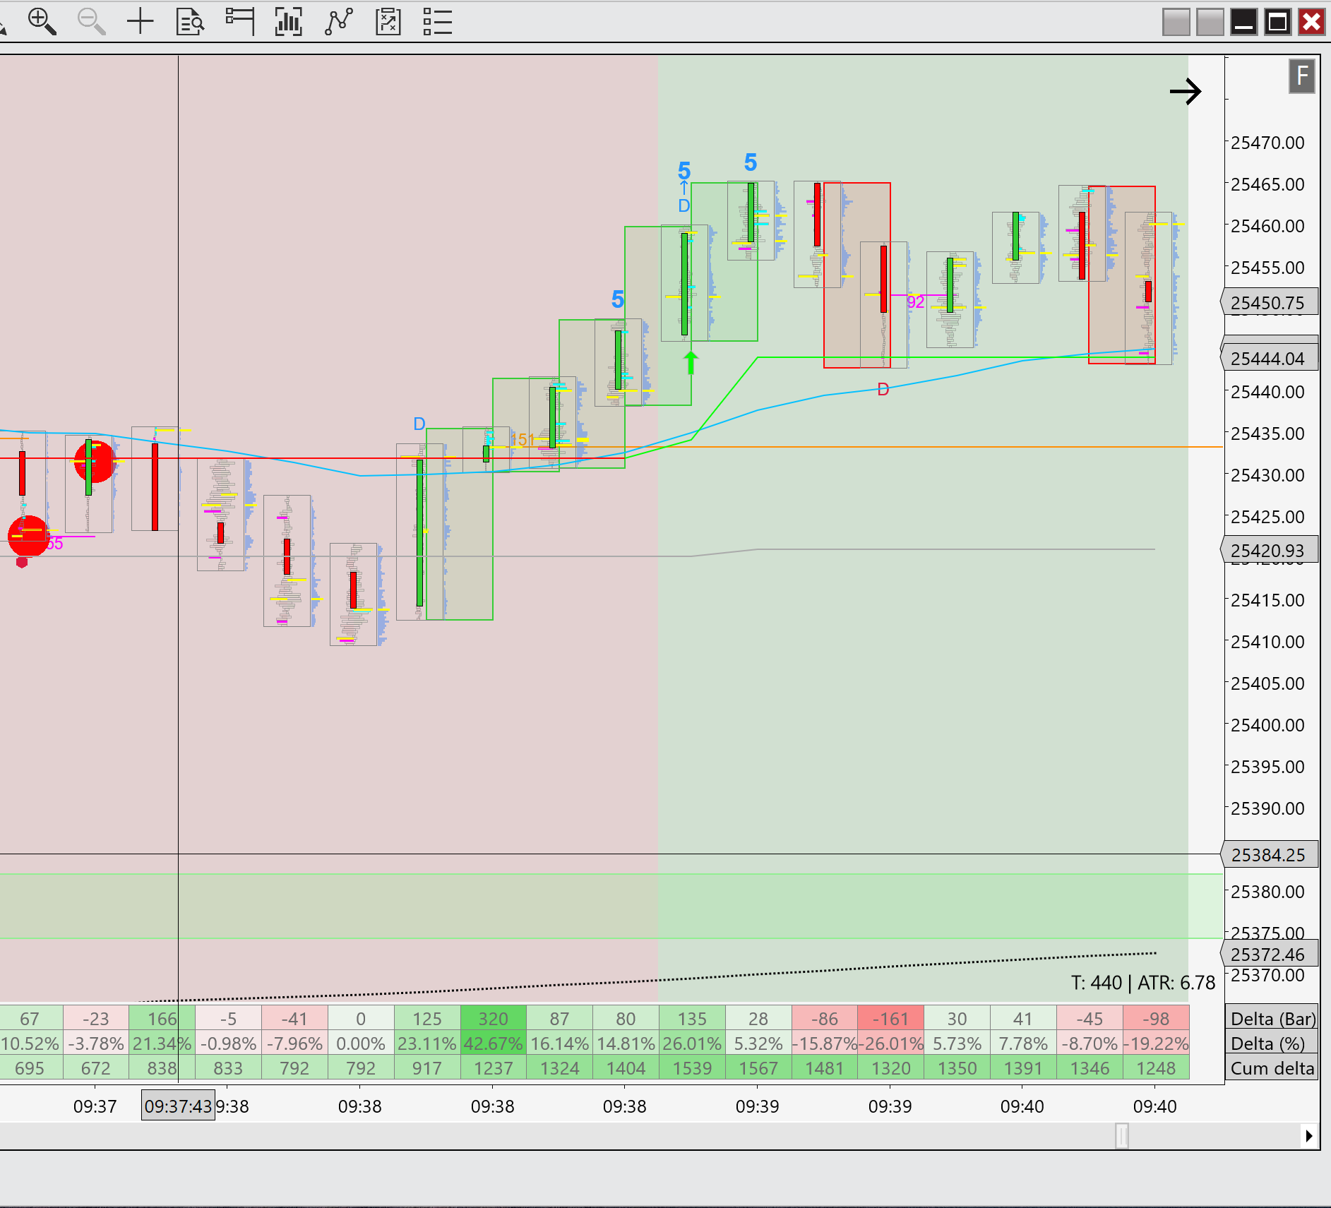Toggle the F button on price axis

[1302, 76]
